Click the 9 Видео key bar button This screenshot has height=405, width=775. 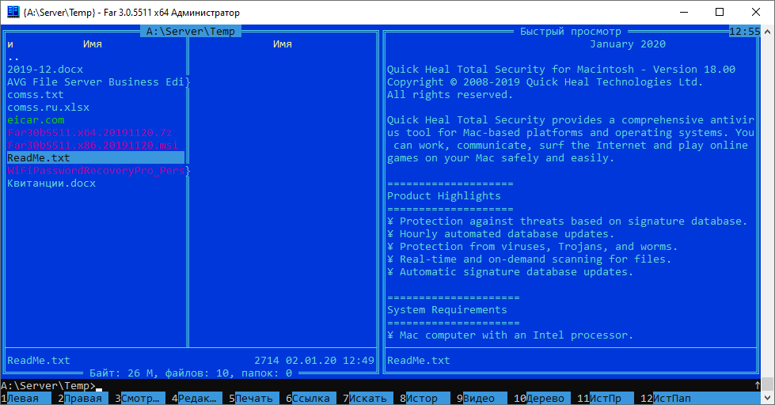(482, 398)
